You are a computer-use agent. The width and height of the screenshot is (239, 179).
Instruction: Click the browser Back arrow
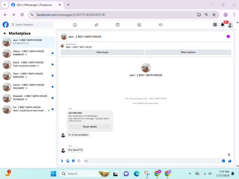[5, 15]
